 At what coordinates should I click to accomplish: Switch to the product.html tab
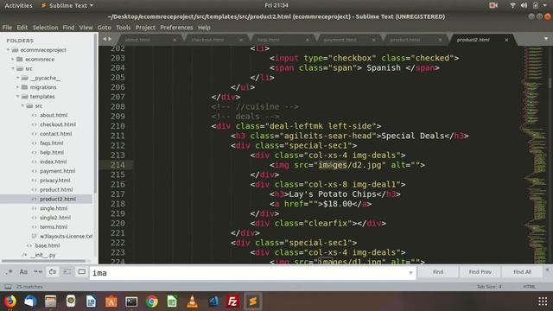405,40
